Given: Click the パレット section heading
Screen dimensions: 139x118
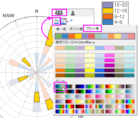Looking at the screenshot, I should tap(60, 81).
